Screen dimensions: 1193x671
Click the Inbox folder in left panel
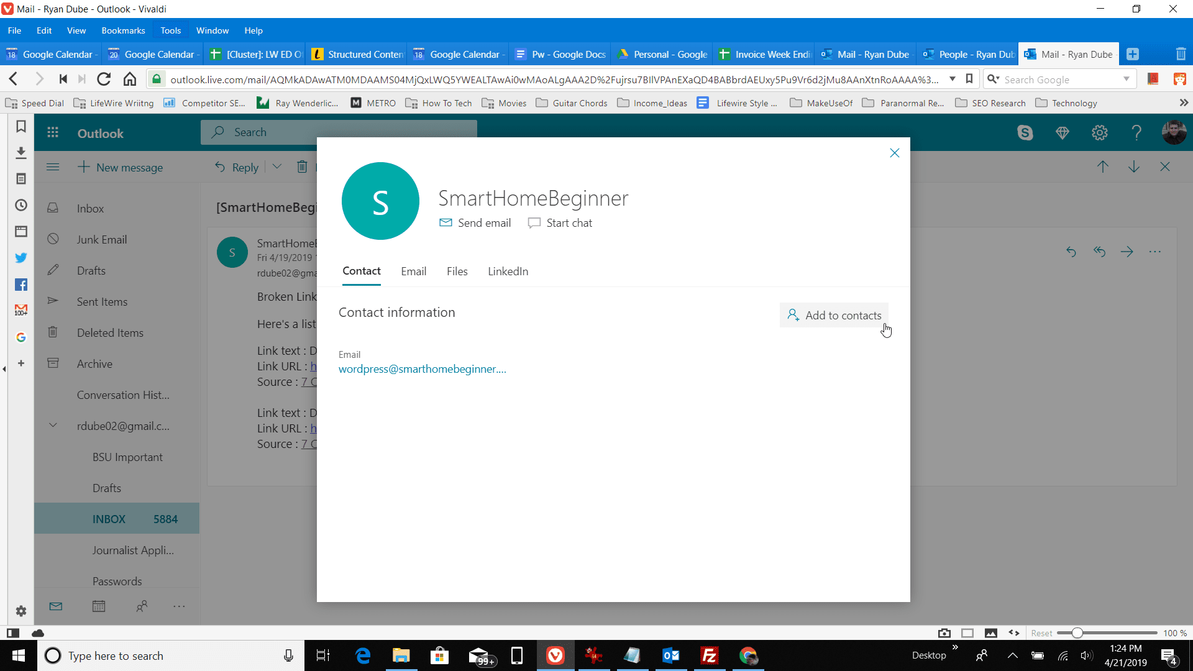click(x=90, y=208)
